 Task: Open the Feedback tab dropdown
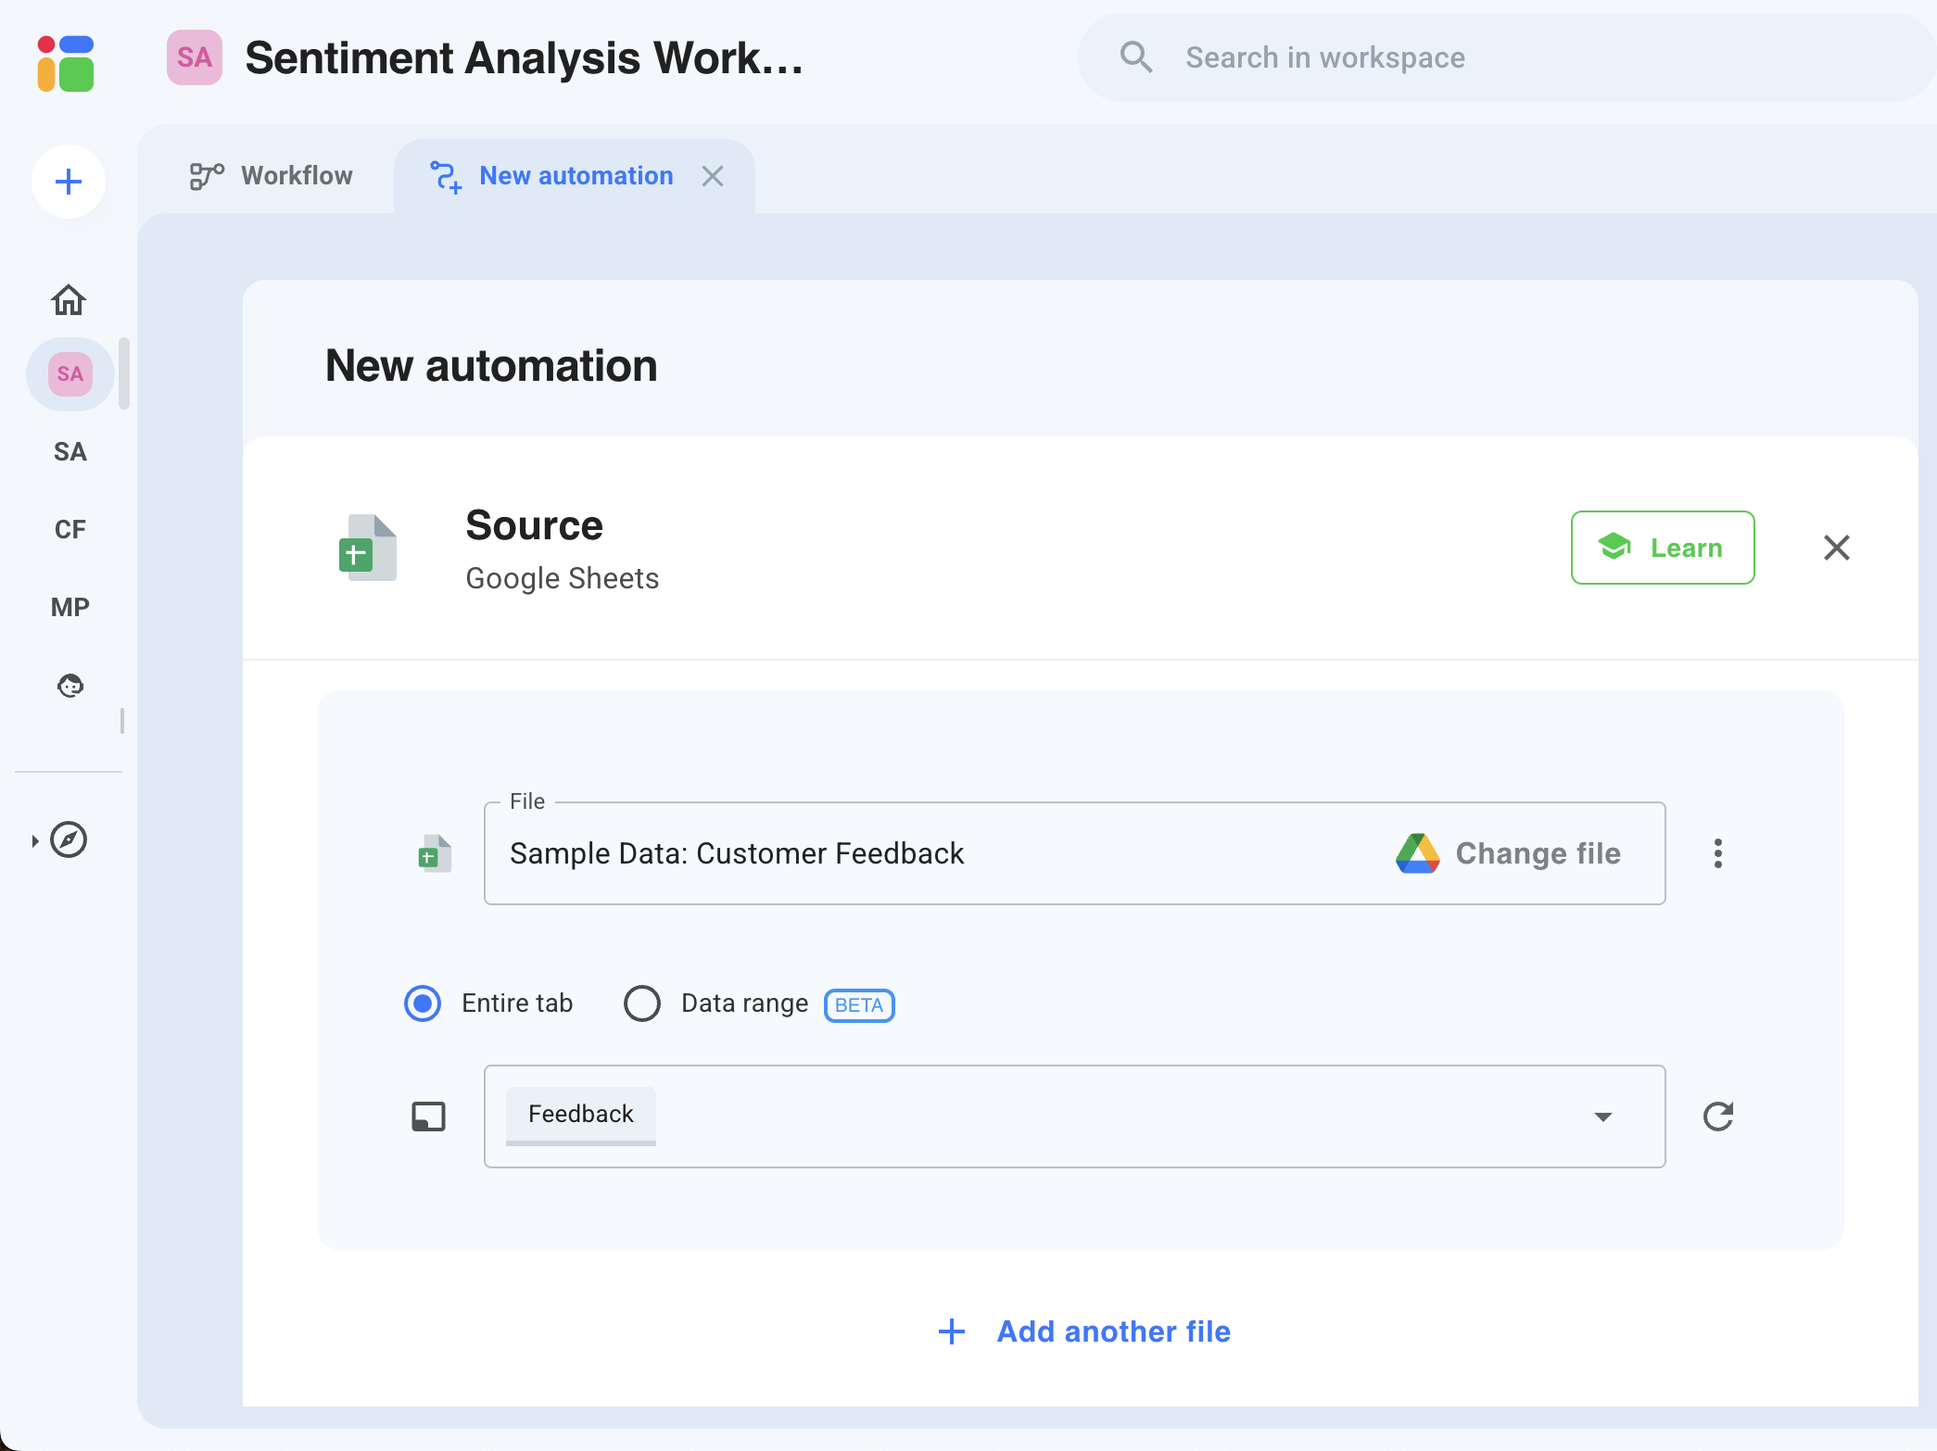tap(1602, 1117)
